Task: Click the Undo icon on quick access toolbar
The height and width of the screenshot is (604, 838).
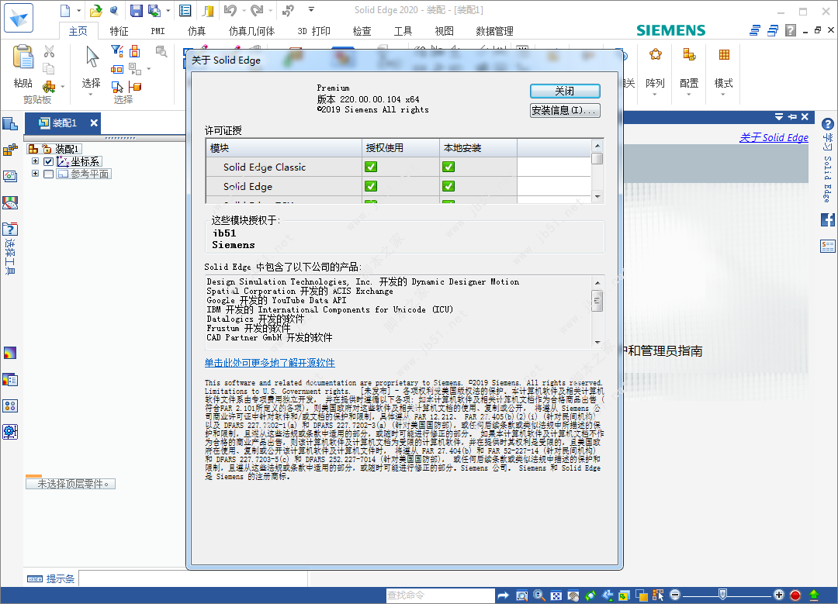Action: click(230, 10)
